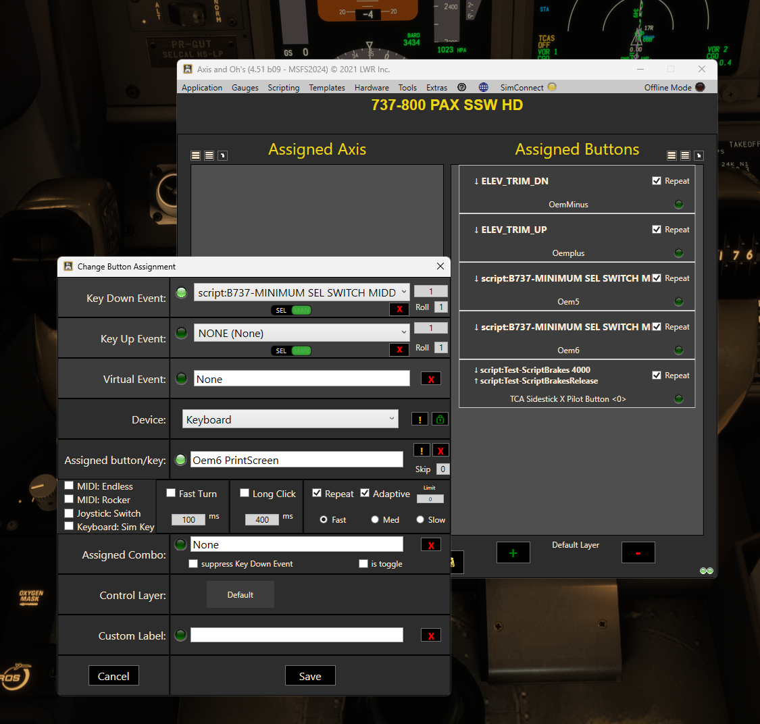Open the Extras menu
Image resolution: width=760 pixels, height=724 pixels.
[x=436, y=88]
